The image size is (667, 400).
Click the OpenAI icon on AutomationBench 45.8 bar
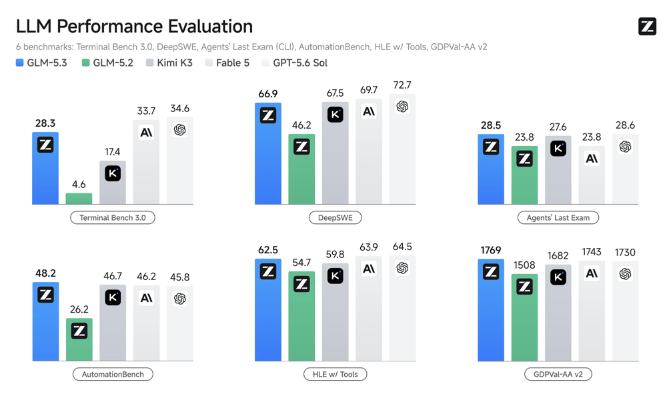point(180,299)
